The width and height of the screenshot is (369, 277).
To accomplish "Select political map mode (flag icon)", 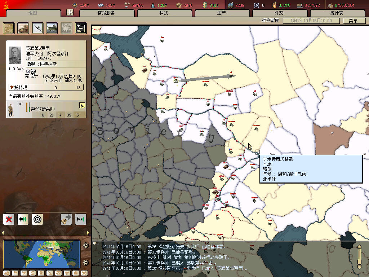I will [x=15, y=273].
